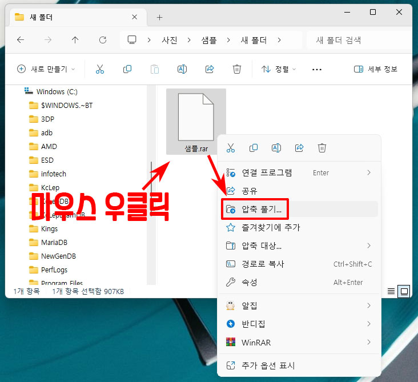This screenshot has height=382, width=418.
Task: Click the Delete trash icon in the toolbar
Action: coord(237,69)
